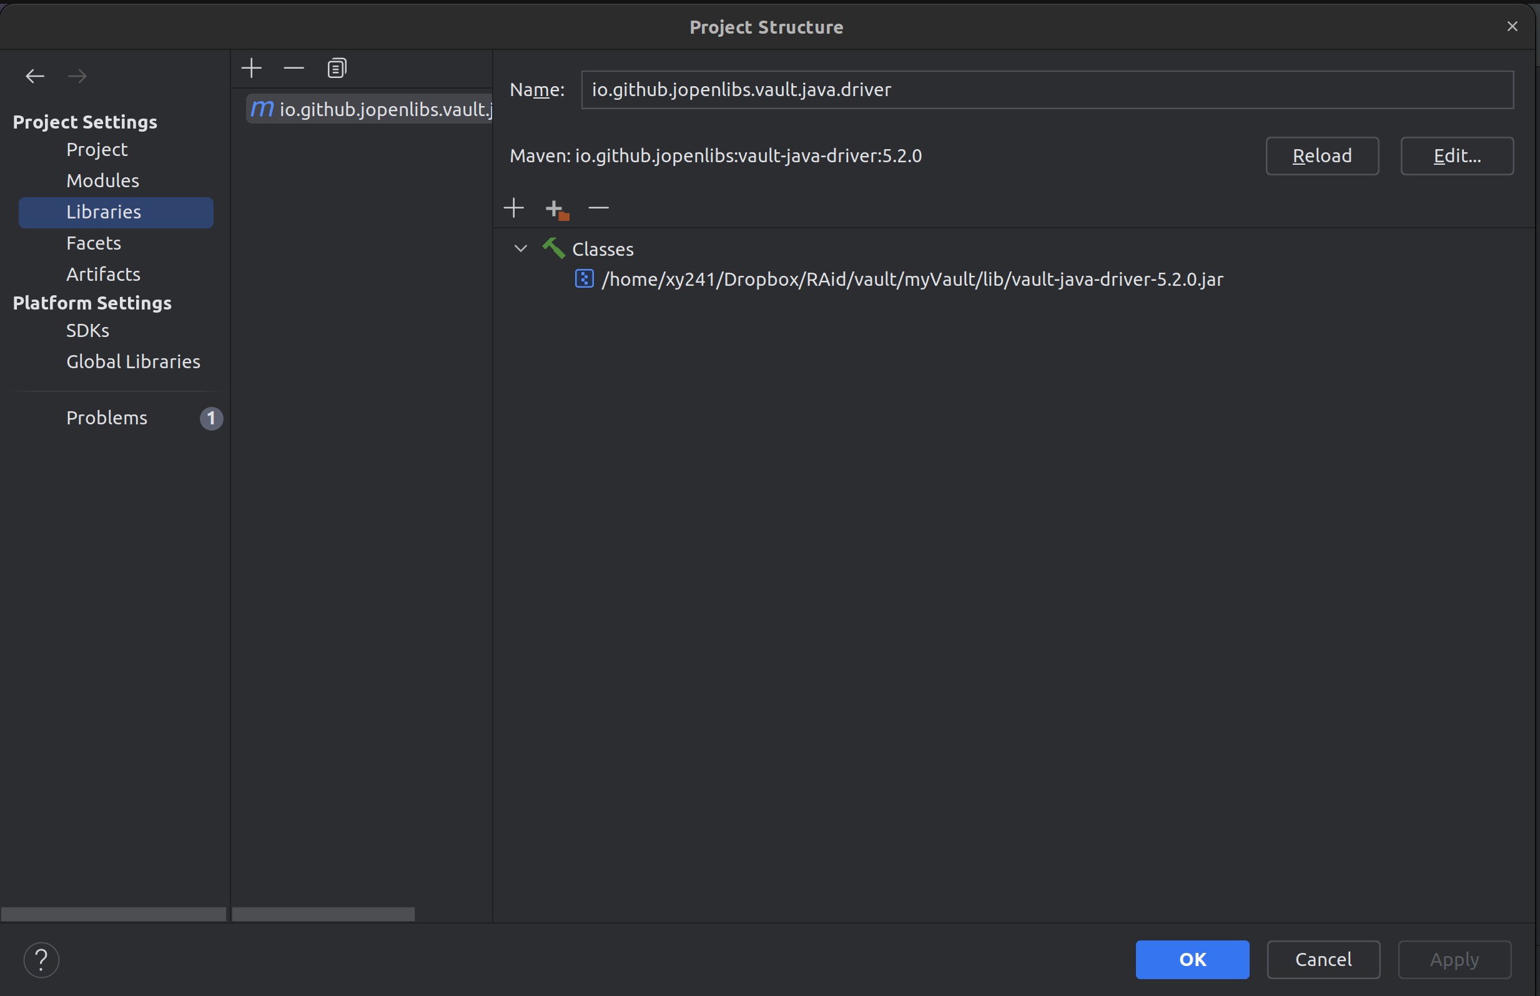This screenshot has height=996, width=1540.
Task: Cancel the Project Structure changes
Action: [1323, 960]
